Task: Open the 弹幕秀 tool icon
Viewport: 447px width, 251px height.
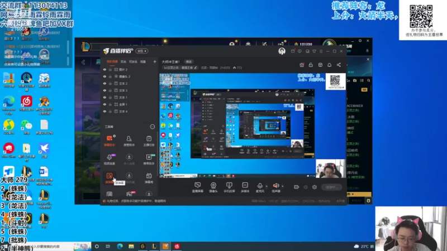Action: point(149,177)
